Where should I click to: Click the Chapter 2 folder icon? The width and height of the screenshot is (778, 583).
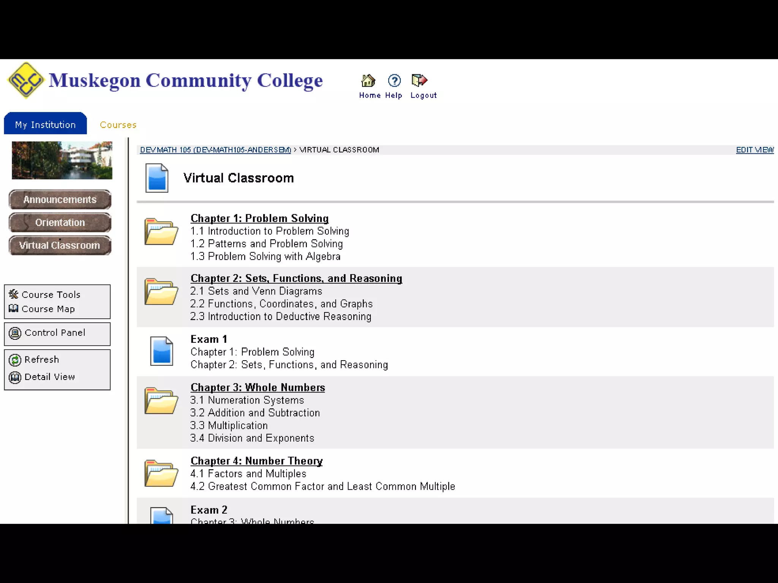(161, 291)
